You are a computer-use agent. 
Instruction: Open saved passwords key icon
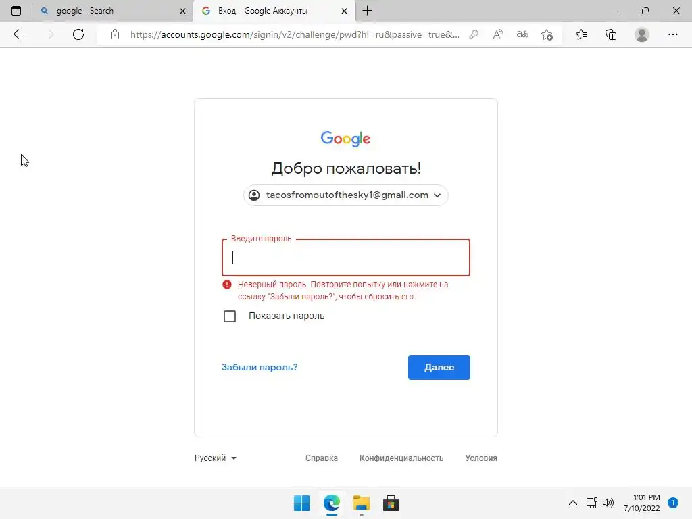pyautogui.click(x=474, y=34)
